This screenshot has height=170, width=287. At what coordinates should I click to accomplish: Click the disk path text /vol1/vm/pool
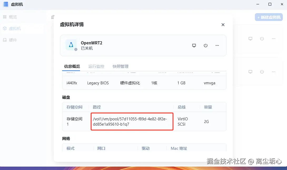(130, 122)
